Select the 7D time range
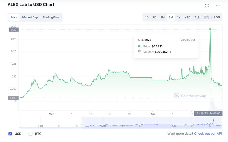This screenshot has height=142, width=228. pos(154,17)
